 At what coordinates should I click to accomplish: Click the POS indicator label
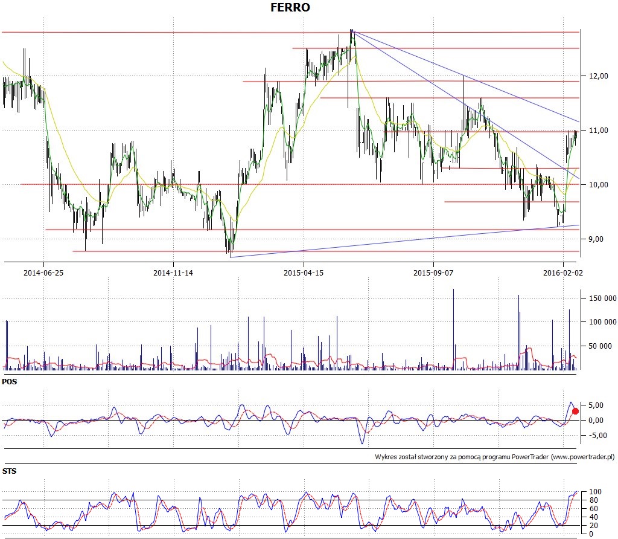pos(10,381)
